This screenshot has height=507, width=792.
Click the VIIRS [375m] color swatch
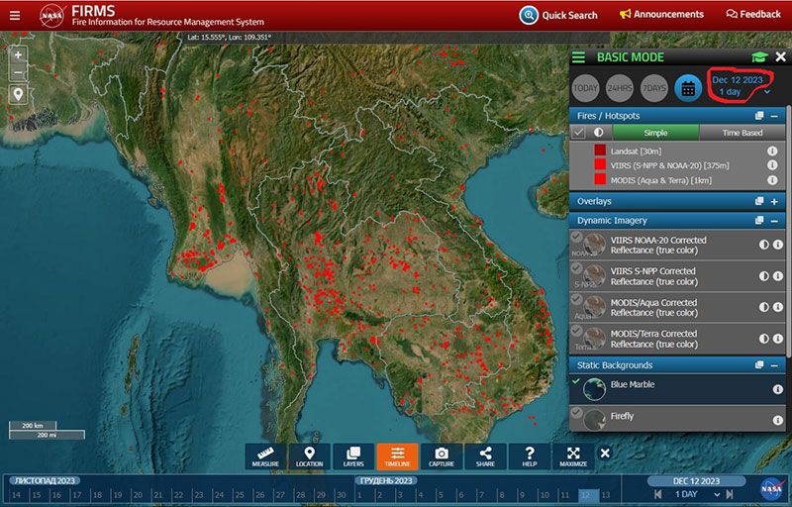pos(600,164)
